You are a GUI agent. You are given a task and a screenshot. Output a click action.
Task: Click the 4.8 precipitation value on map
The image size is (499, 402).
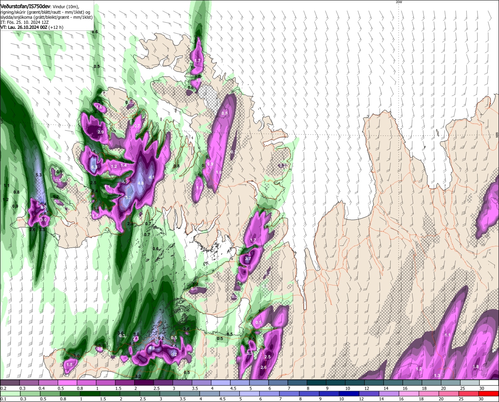141,183
